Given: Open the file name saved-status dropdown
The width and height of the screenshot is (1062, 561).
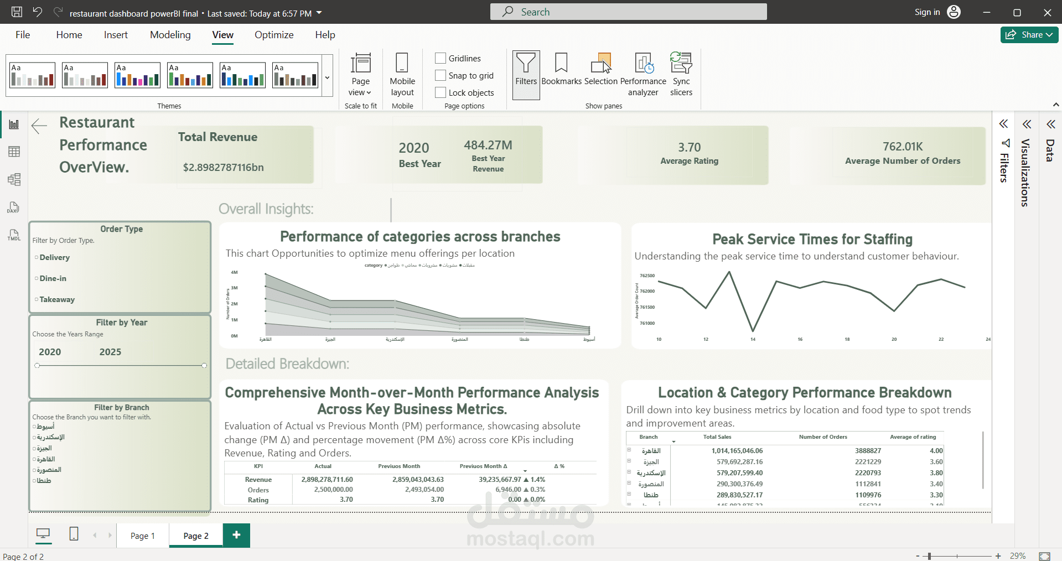Looking at the screenshot, I should tap(319, 13).
